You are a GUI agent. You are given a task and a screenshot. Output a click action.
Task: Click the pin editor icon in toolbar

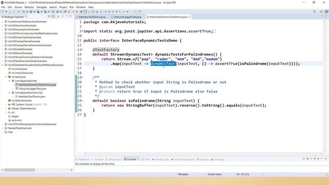tap(139, 12)
